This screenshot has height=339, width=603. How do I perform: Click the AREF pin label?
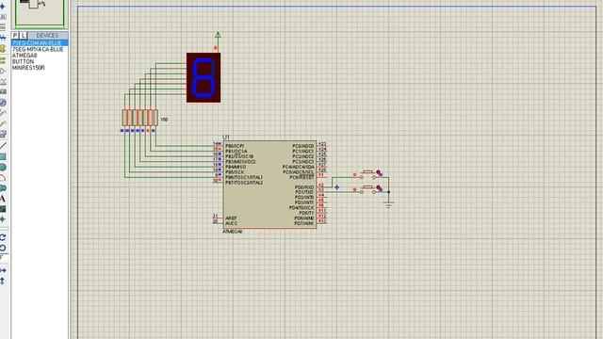tap(231, 218)
